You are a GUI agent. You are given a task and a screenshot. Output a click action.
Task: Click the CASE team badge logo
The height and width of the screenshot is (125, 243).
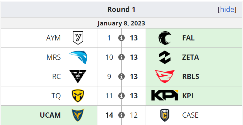165,115
